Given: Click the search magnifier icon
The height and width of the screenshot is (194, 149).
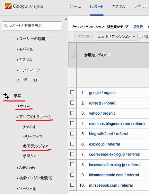Looking at the screenshot, I should pyautogui.click(x=6, y=26).
